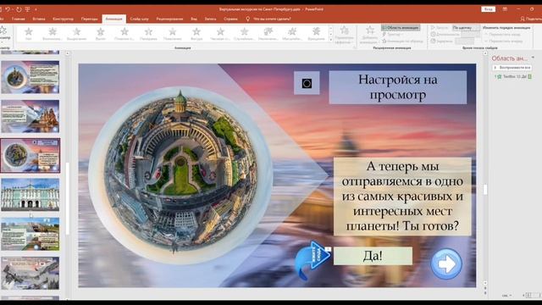Screen dimensions: 542x305
Task: Apply the 'Вращение' animation effect
Action: [316, 34]
